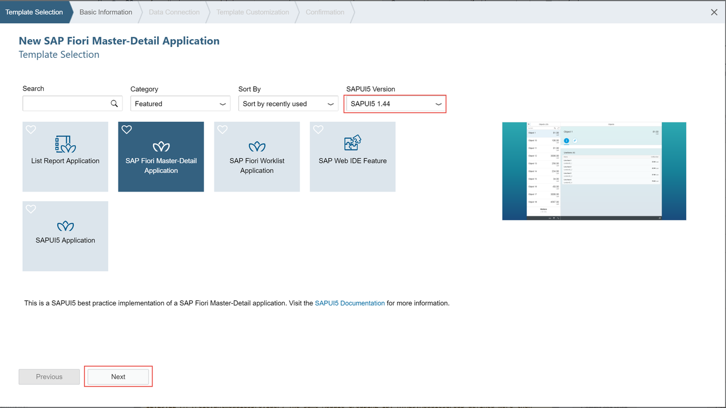Screen dimensions: 726x408
Task: Go to the Confirmation wizard step
Action: pyautogui.click(x=325, y=12)
